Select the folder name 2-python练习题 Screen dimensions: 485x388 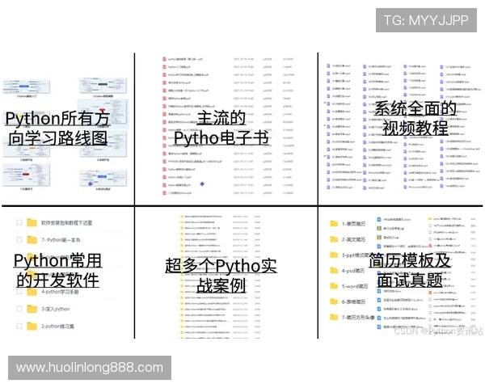pyautogui.click(x=58, y=326)
